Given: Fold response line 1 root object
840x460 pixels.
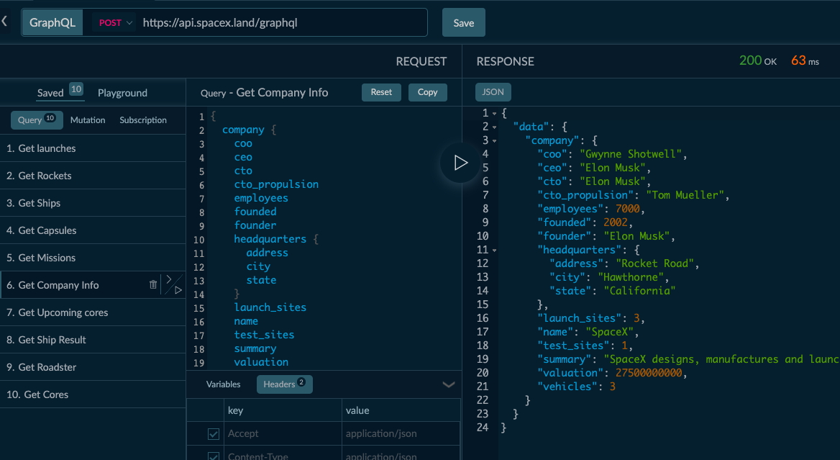Looking at the screenshot, I should point(495,114).
